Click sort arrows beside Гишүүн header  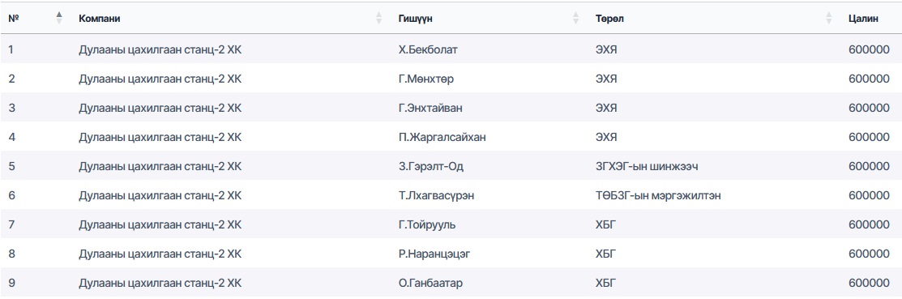click(576, 19)
